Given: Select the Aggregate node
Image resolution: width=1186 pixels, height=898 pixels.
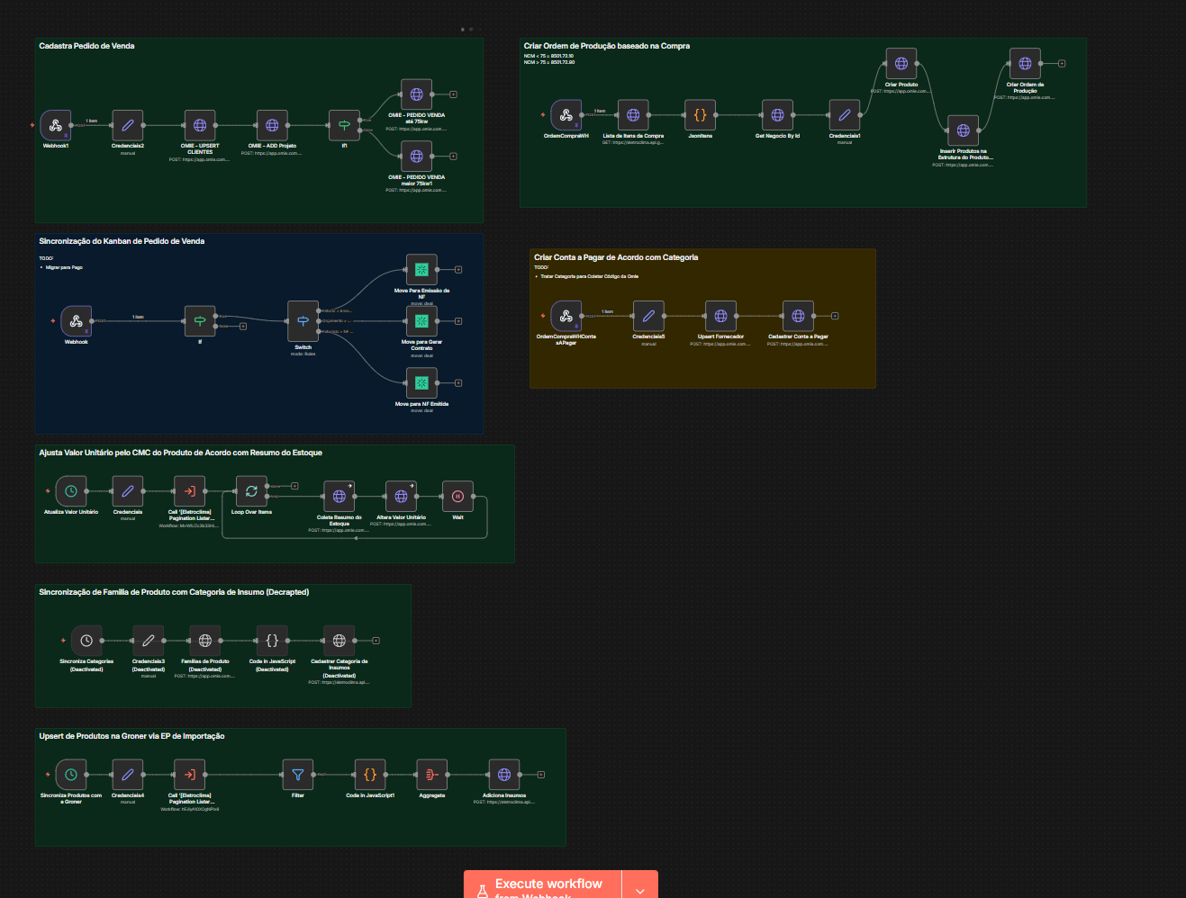Looking at the screenshot, I should [x=432, y=775].
